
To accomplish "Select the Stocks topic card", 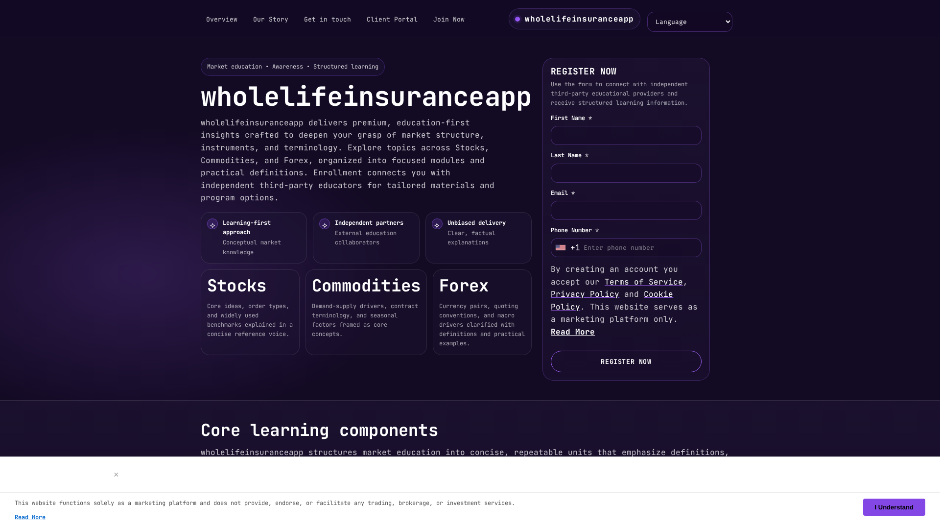I will [x=250, y=313].
